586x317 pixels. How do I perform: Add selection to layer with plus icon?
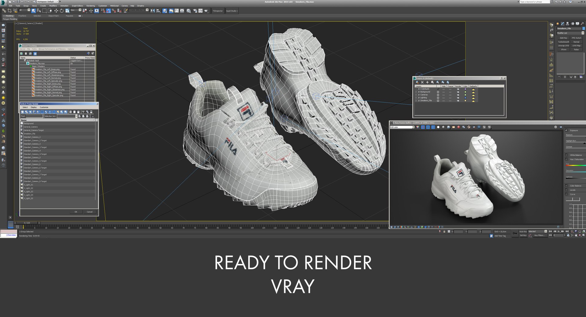pyautogui.click(x=427, y=82)
